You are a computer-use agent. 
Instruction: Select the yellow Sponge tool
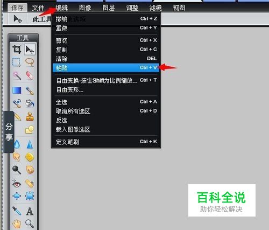pos(30,157)
